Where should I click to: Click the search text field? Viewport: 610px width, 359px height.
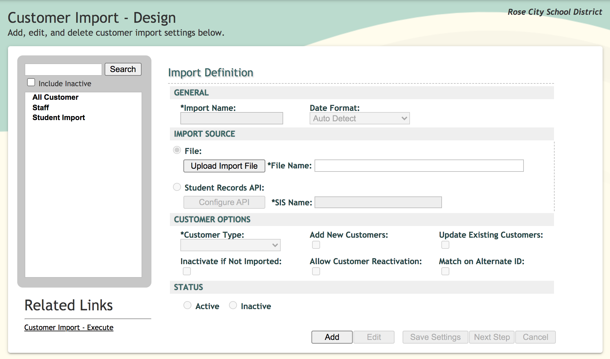63,70
